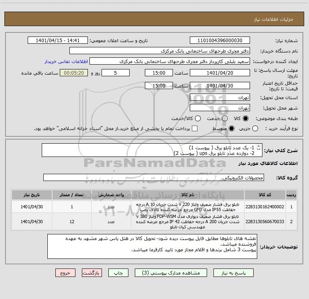Toggle the اسناد خزانه اسلامی payment checkbox

click(x=195, y=128)
